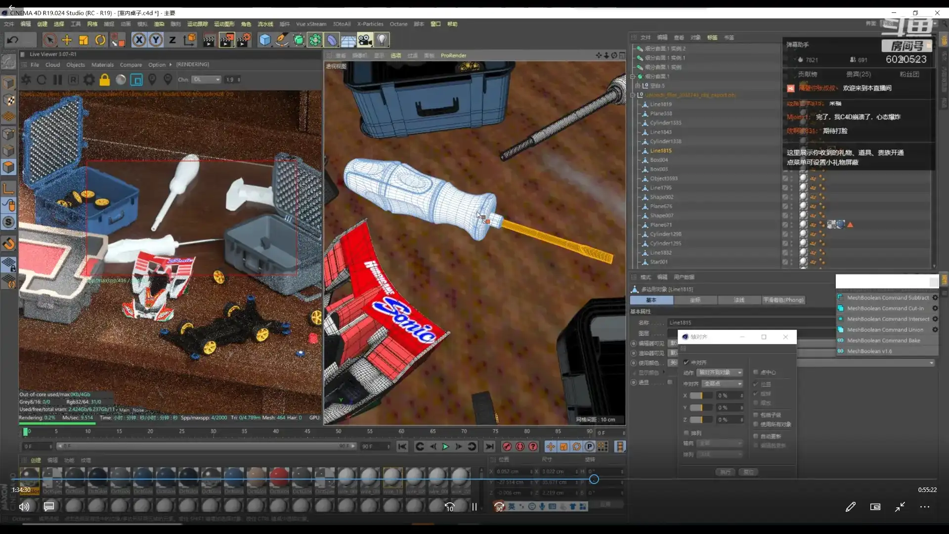The height and width of the screenshot is (534, 949).
Task: Open Live Viewer settings gear icon
Action: coord(89,80)
